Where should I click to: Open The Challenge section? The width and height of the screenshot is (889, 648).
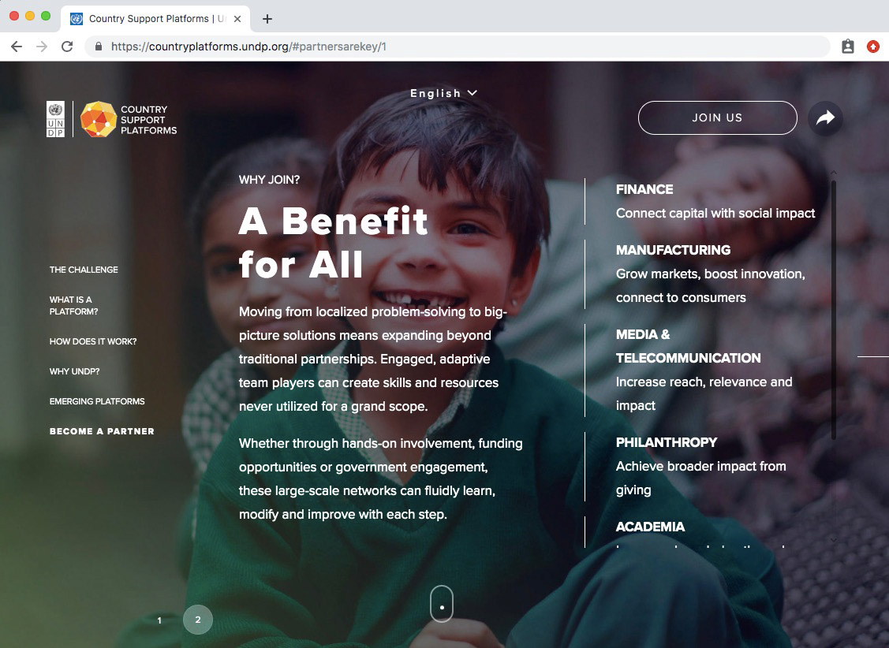(x=84, y=270)
